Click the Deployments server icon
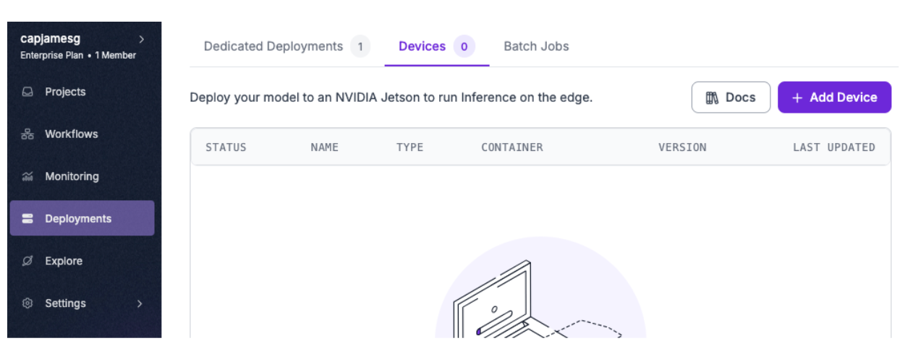 pos(27,219)
